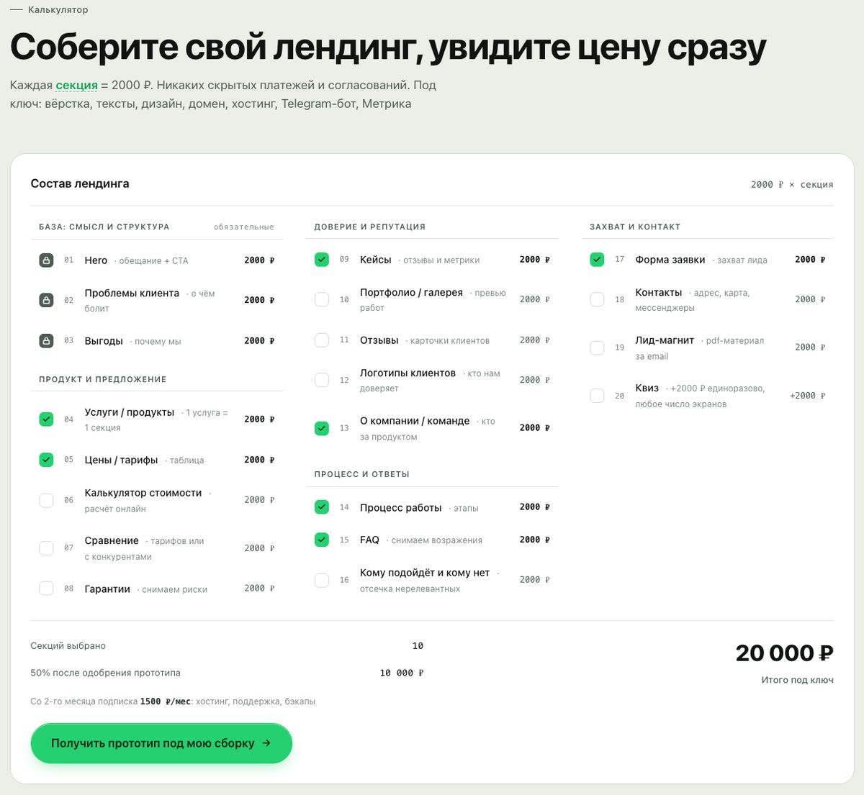Click the Получить прототип под мою сборку button
This screenshot has width=864, height=795.
pos(161,743)
